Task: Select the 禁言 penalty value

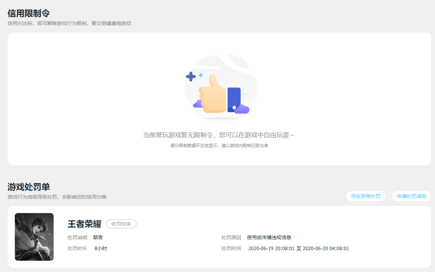Action: point(98,237)
